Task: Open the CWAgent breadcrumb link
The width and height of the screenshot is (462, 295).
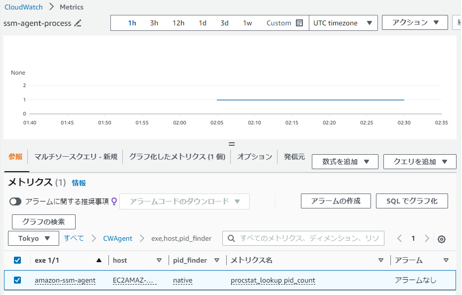Action: click(x=118, y=238)
